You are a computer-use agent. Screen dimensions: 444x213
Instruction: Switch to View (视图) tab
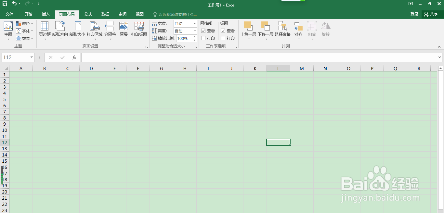click(x=140, y=14)
